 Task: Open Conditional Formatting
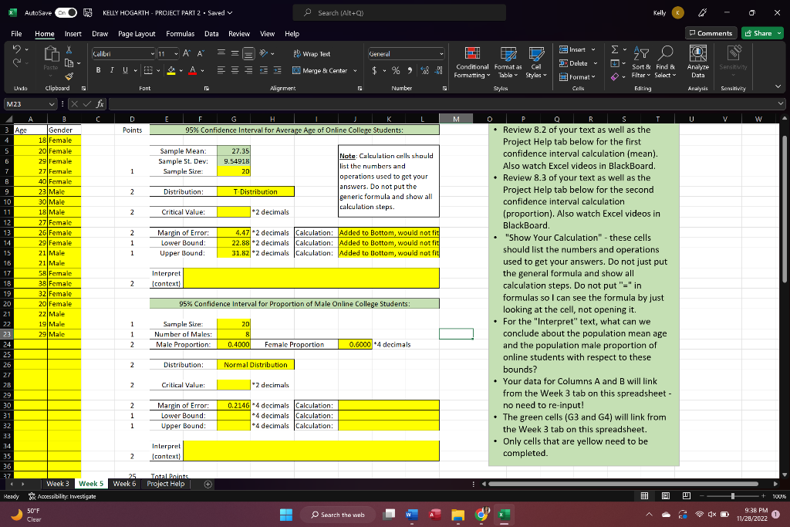click(472, 62)
